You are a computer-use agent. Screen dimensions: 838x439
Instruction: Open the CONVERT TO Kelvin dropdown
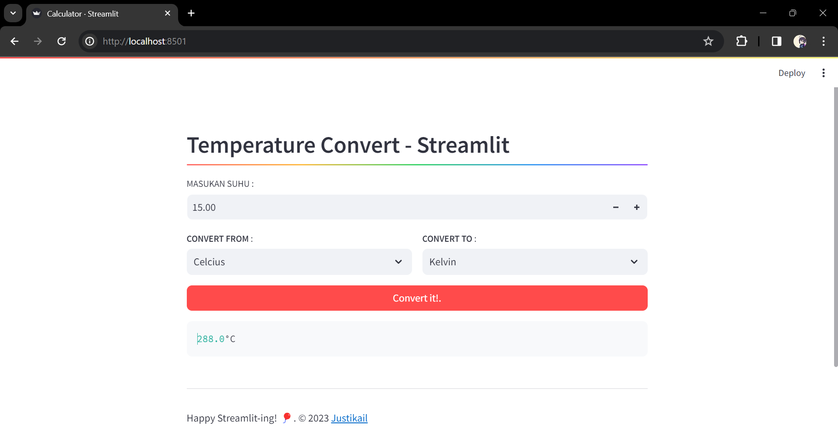coord(535,262)
